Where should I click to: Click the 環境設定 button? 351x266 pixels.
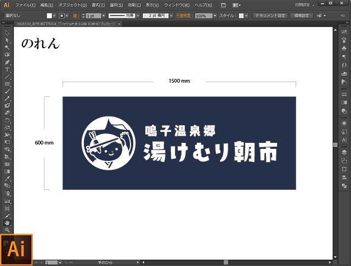click(302, 16)
